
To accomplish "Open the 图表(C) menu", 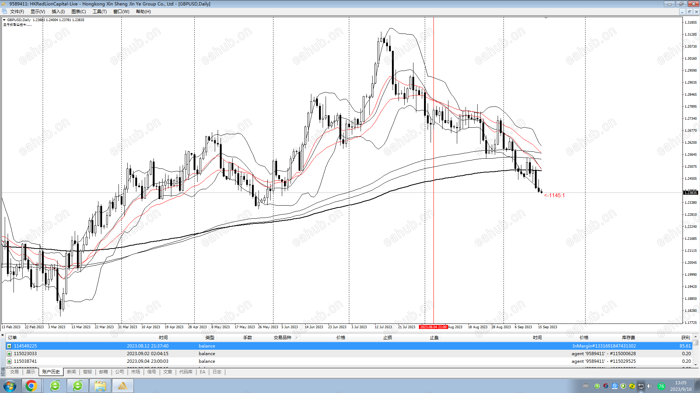I will pyautogui.click(x=78, y=12).
